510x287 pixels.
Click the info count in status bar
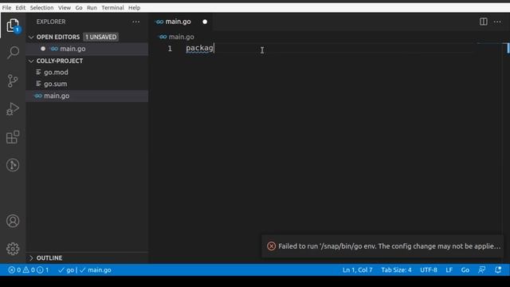pyautogui.click(x=43, y=270)
